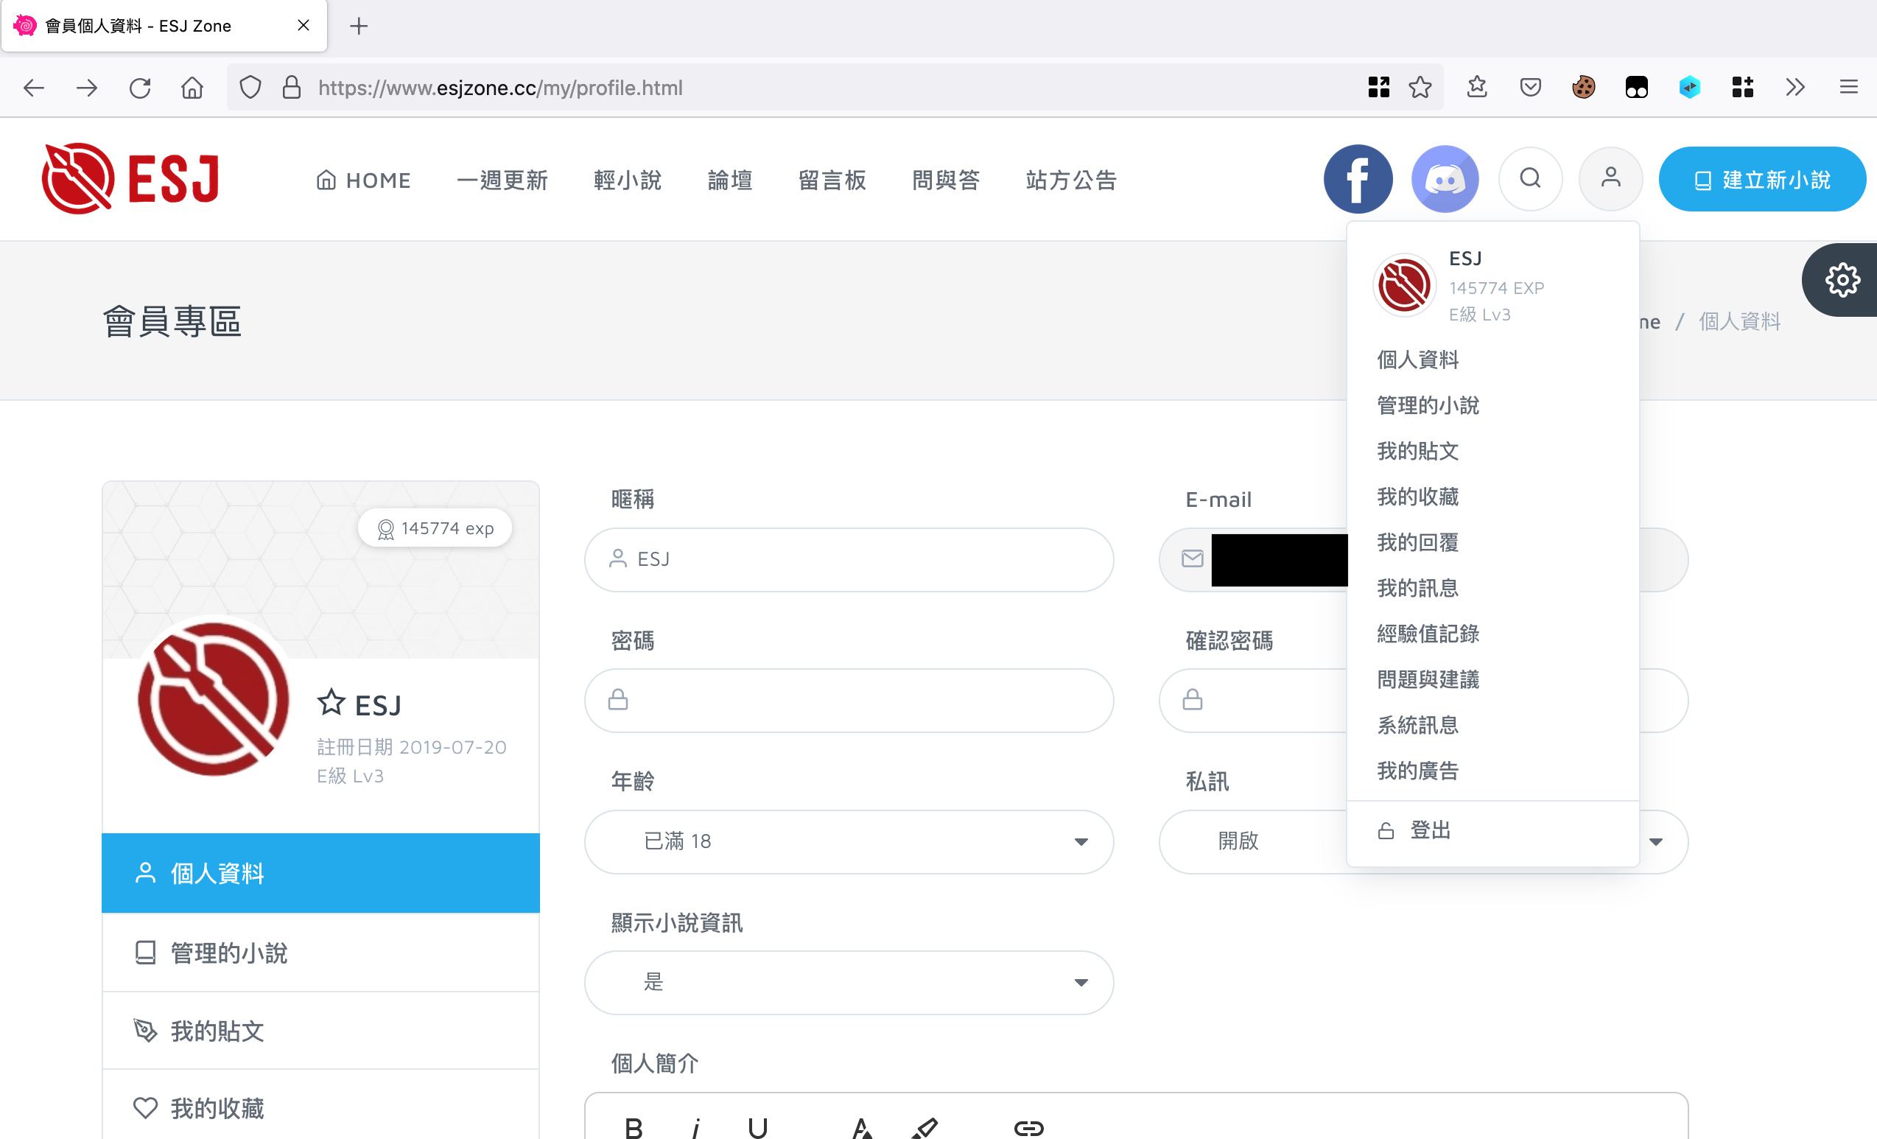Click the cookie extension icon
Image resolution: width=1877 pixels, height=1139 pixels.
[x=1584, y=88]
